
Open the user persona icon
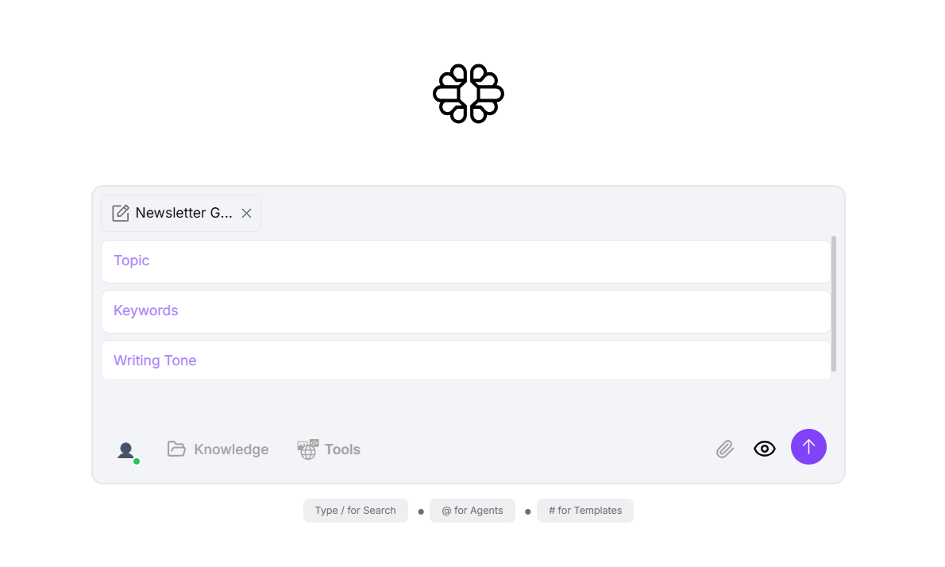[127, 451]
